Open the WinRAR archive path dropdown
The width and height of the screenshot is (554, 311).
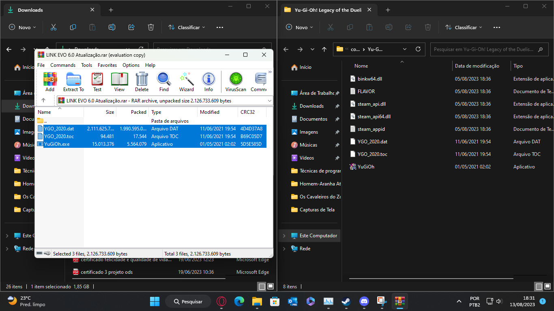pos(270,100)
